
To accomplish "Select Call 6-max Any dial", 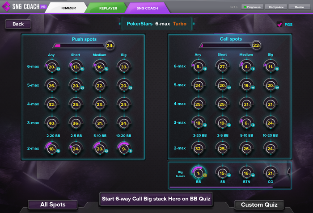I will (x=199, y=67).
